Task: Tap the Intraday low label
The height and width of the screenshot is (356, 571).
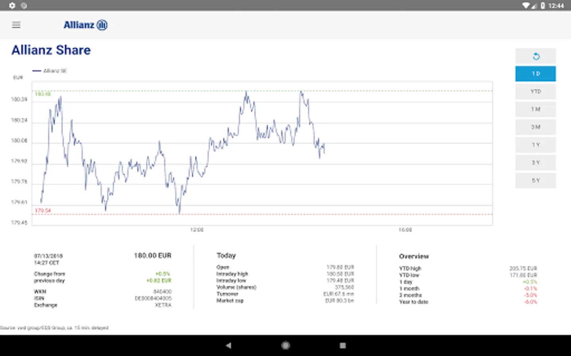Action: click(x=231, y=280)
